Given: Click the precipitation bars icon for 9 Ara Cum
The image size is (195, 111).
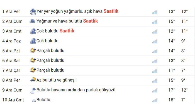Looking at the screenshot, I should 155,90.
